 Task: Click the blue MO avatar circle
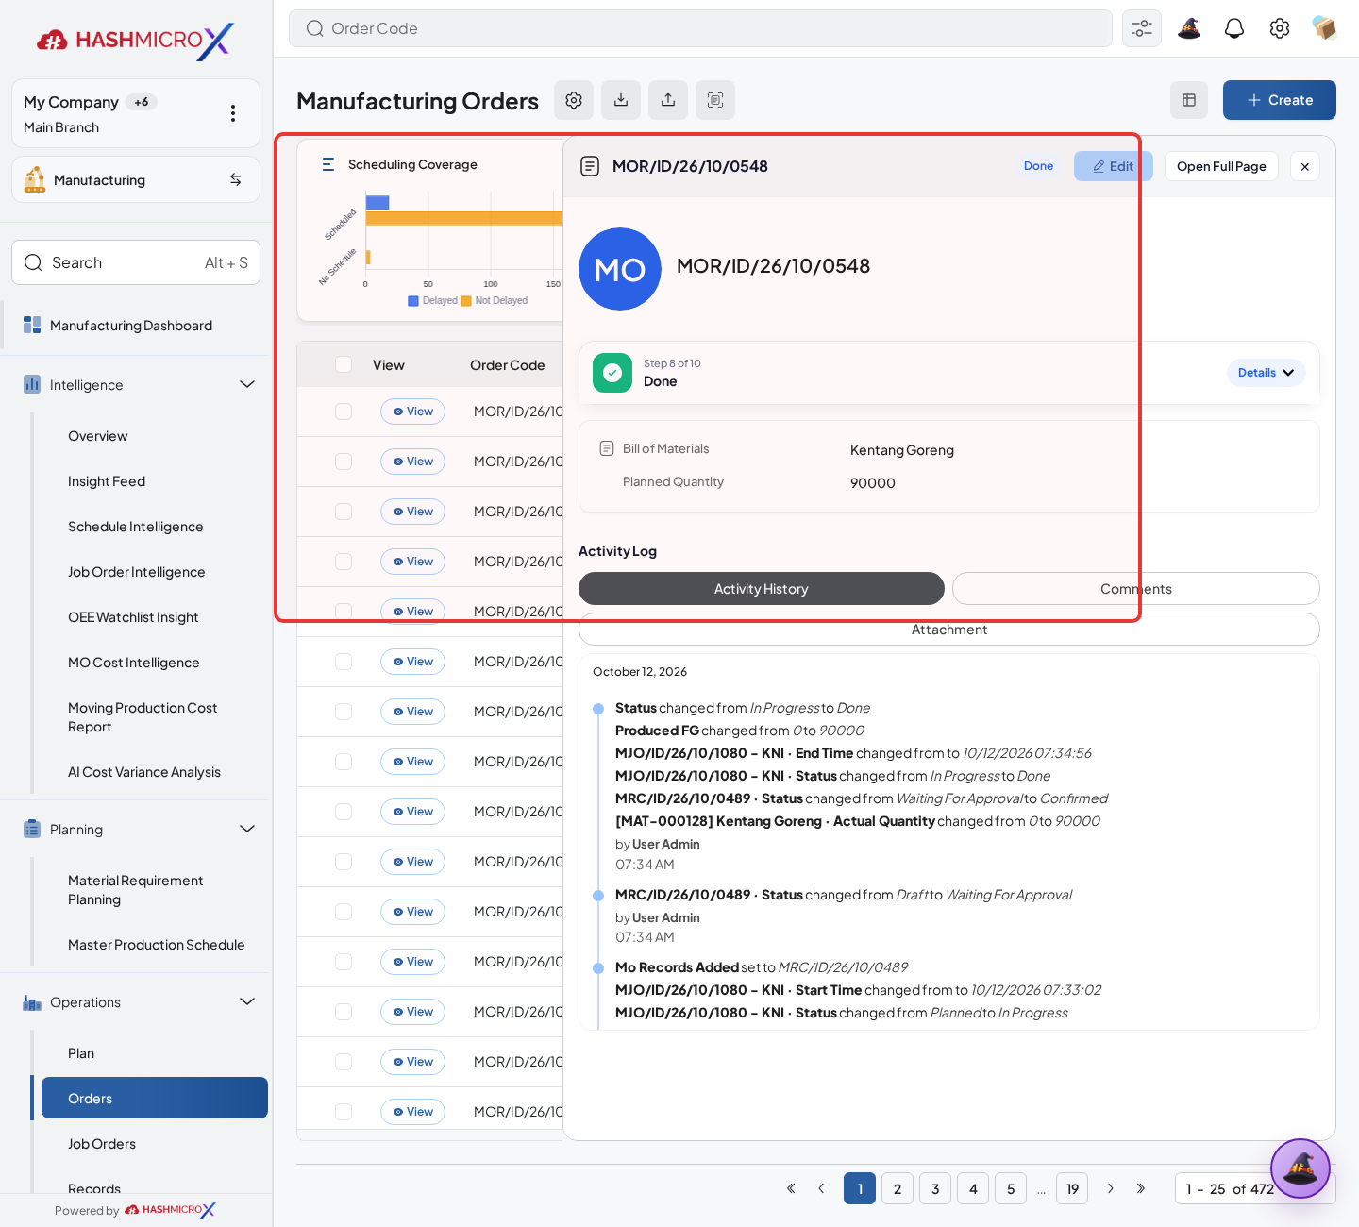pos(620,269)
